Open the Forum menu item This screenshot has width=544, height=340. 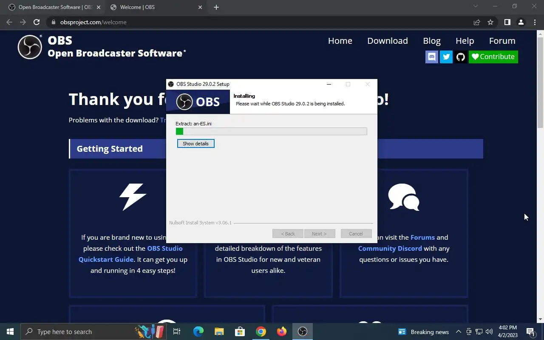click(x=502, y=41)
